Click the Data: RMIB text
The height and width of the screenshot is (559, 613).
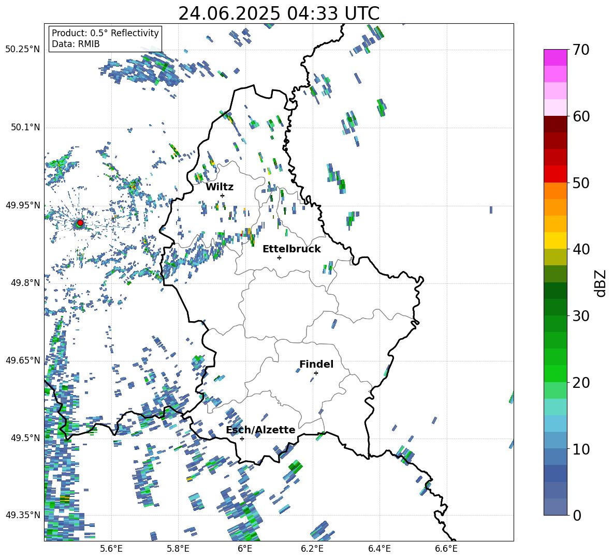coord(76,44)
